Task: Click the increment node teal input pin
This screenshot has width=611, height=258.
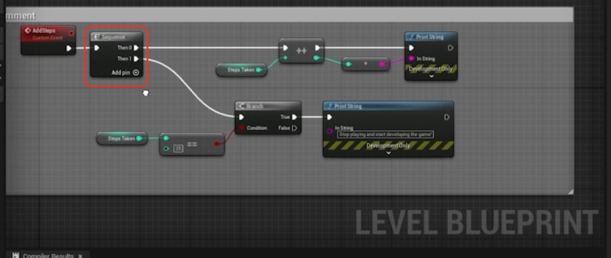Action: (285, 57)
